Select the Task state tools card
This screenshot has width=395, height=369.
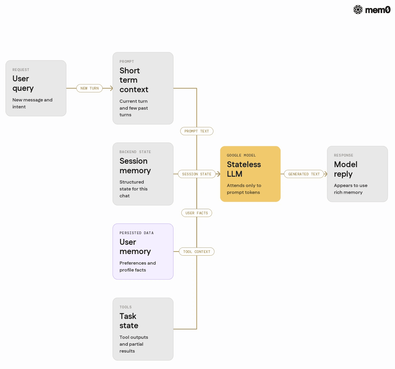point(143,329)
